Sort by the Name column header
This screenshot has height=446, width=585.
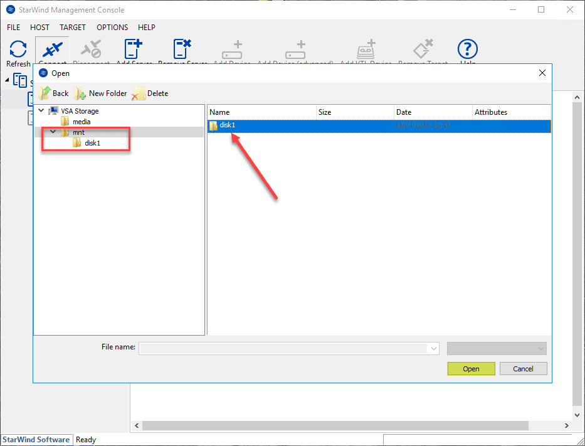[x=262, y=112]
